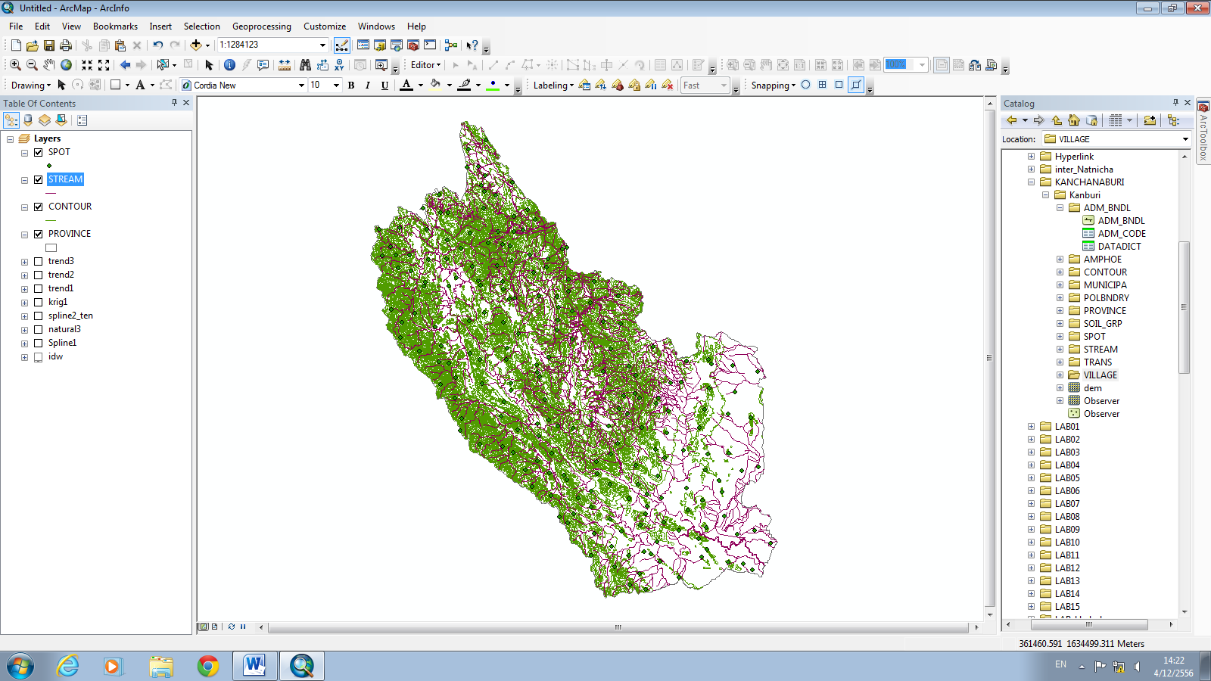Click the Full Extent globe icon
The width and height of the screenshot is (1211, 681).
coord(65,64)
